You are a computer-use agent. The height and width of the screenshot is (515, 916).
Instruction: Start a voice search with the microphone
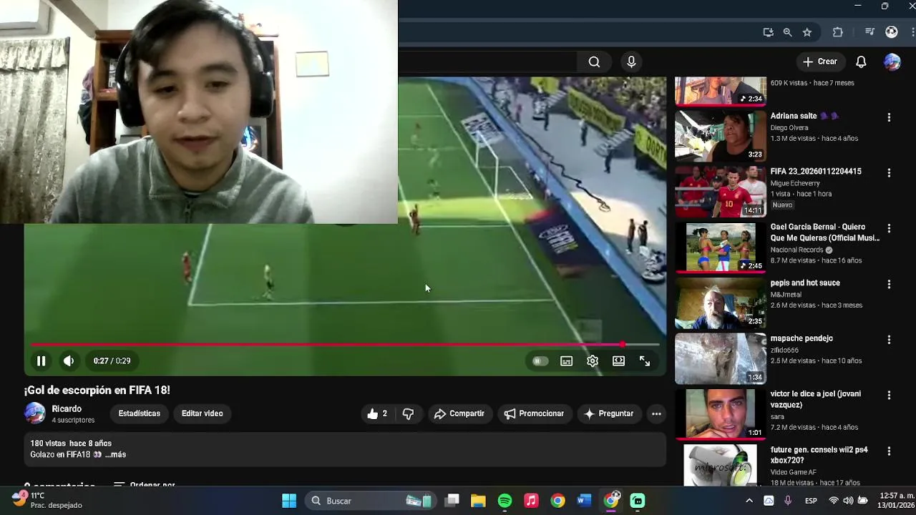[x=631, y=62]
